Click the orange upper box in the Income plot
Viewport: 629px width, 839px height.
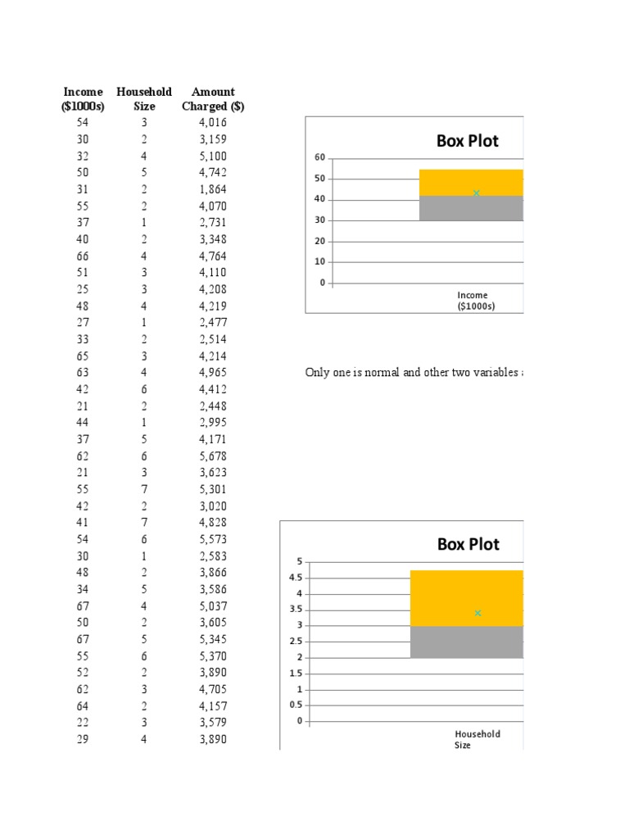[x=471, y=183]
